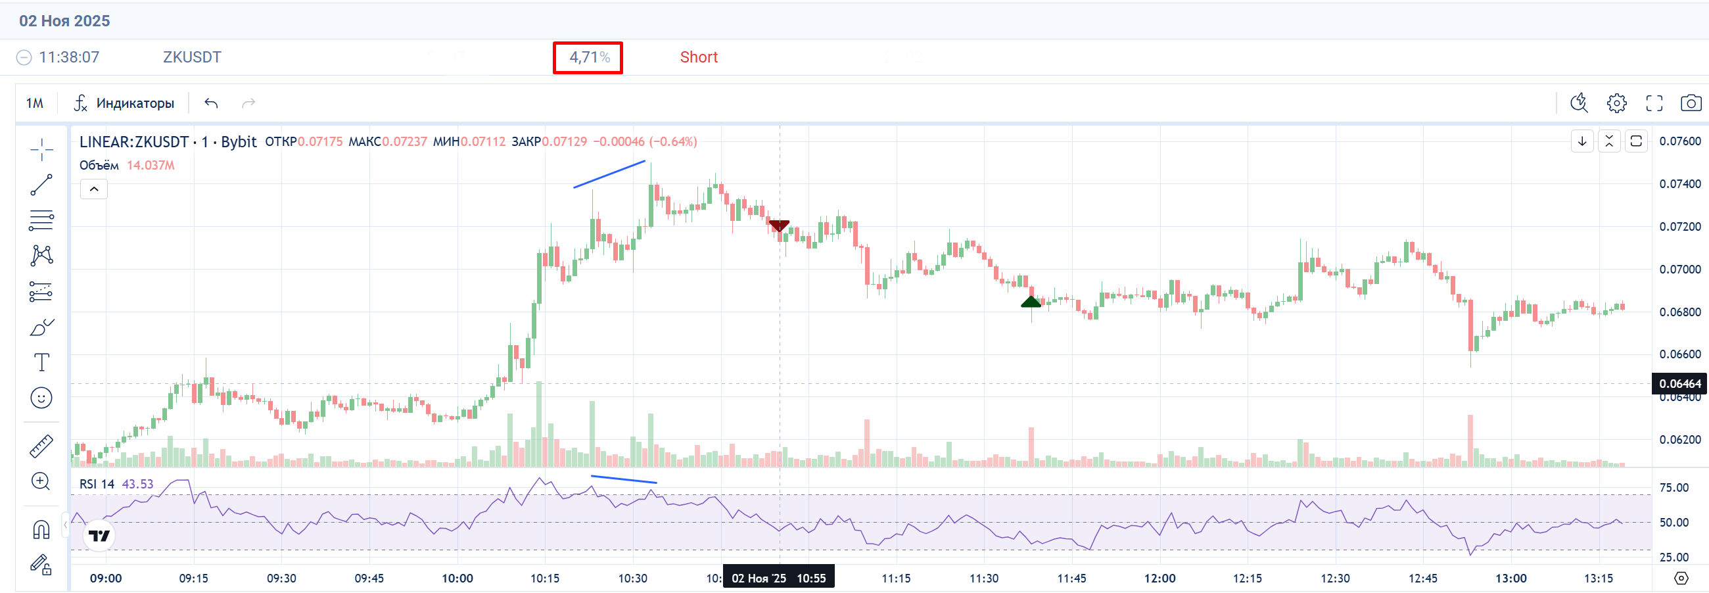Toggle lock all drawing tools
This screenshot has height=593, width=1709.
pyautogui.click(x=41, y=565)
